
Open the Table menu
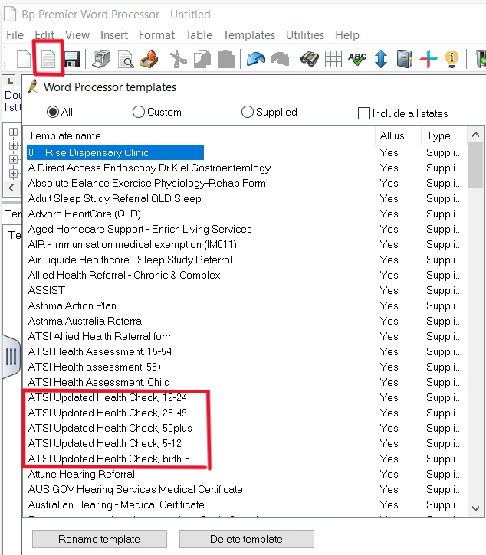(199, 35)
